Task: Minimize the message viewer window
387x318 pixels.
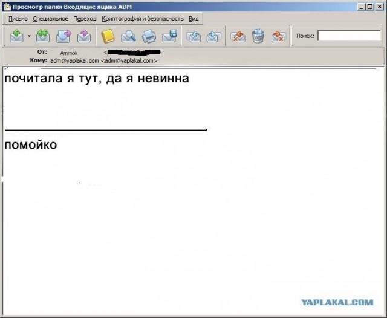Action: pyautogui.click(x=361, y=7)
